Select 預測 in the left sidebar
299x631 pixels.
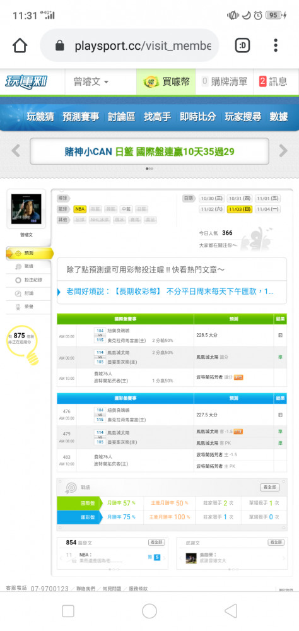tap(29, 254)
